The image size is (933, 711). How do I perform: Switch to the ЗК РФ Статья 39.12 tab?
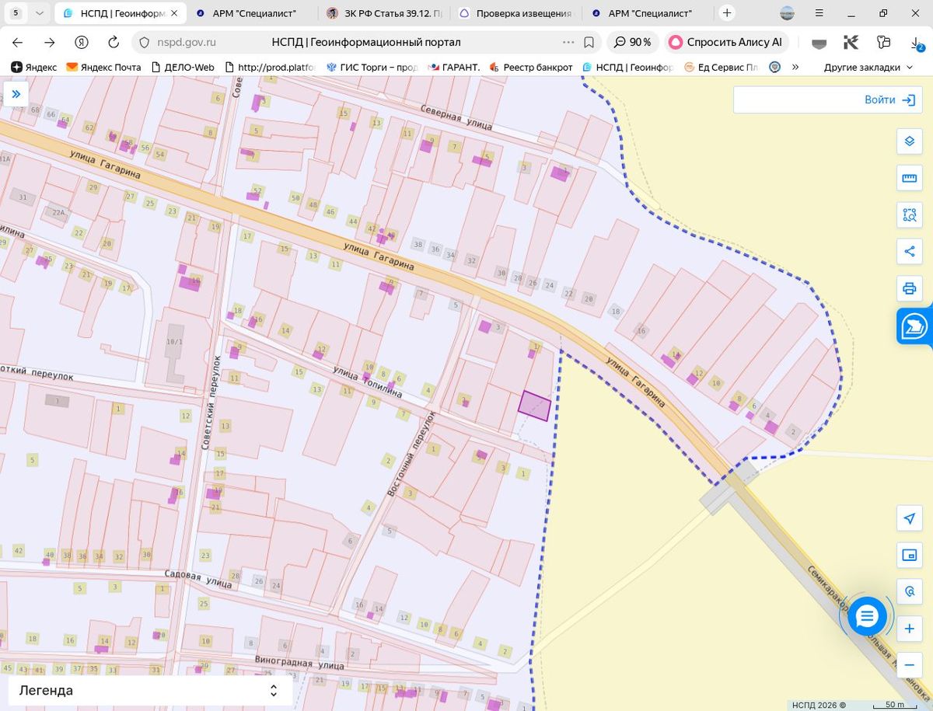point(383,13)
